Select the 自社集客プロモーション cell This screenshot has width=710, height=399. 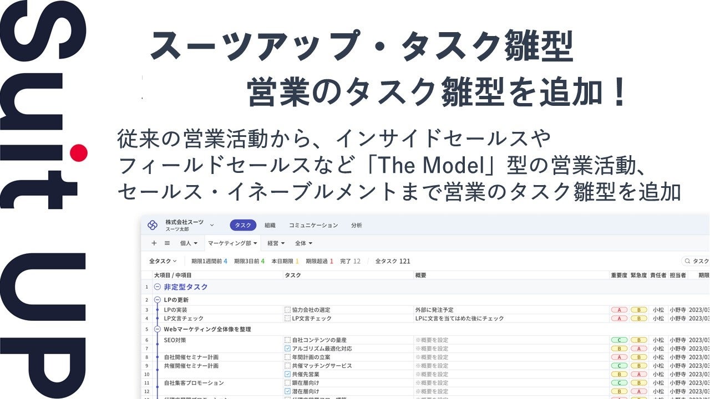[x=194, y=383]
